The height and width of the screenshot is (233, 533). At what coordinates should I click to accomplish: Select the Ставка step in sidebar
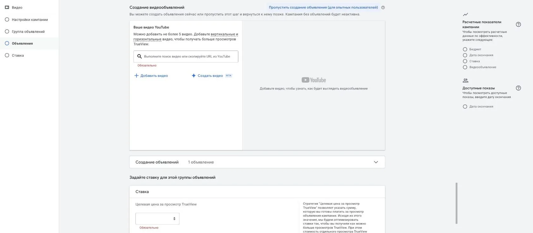(15, 55)
